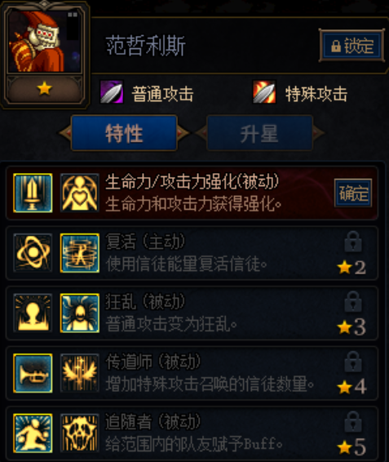Select the radiant figure icon in 追随者 row
The height and width of the screenshot is (462, 389).
(33, 433)
